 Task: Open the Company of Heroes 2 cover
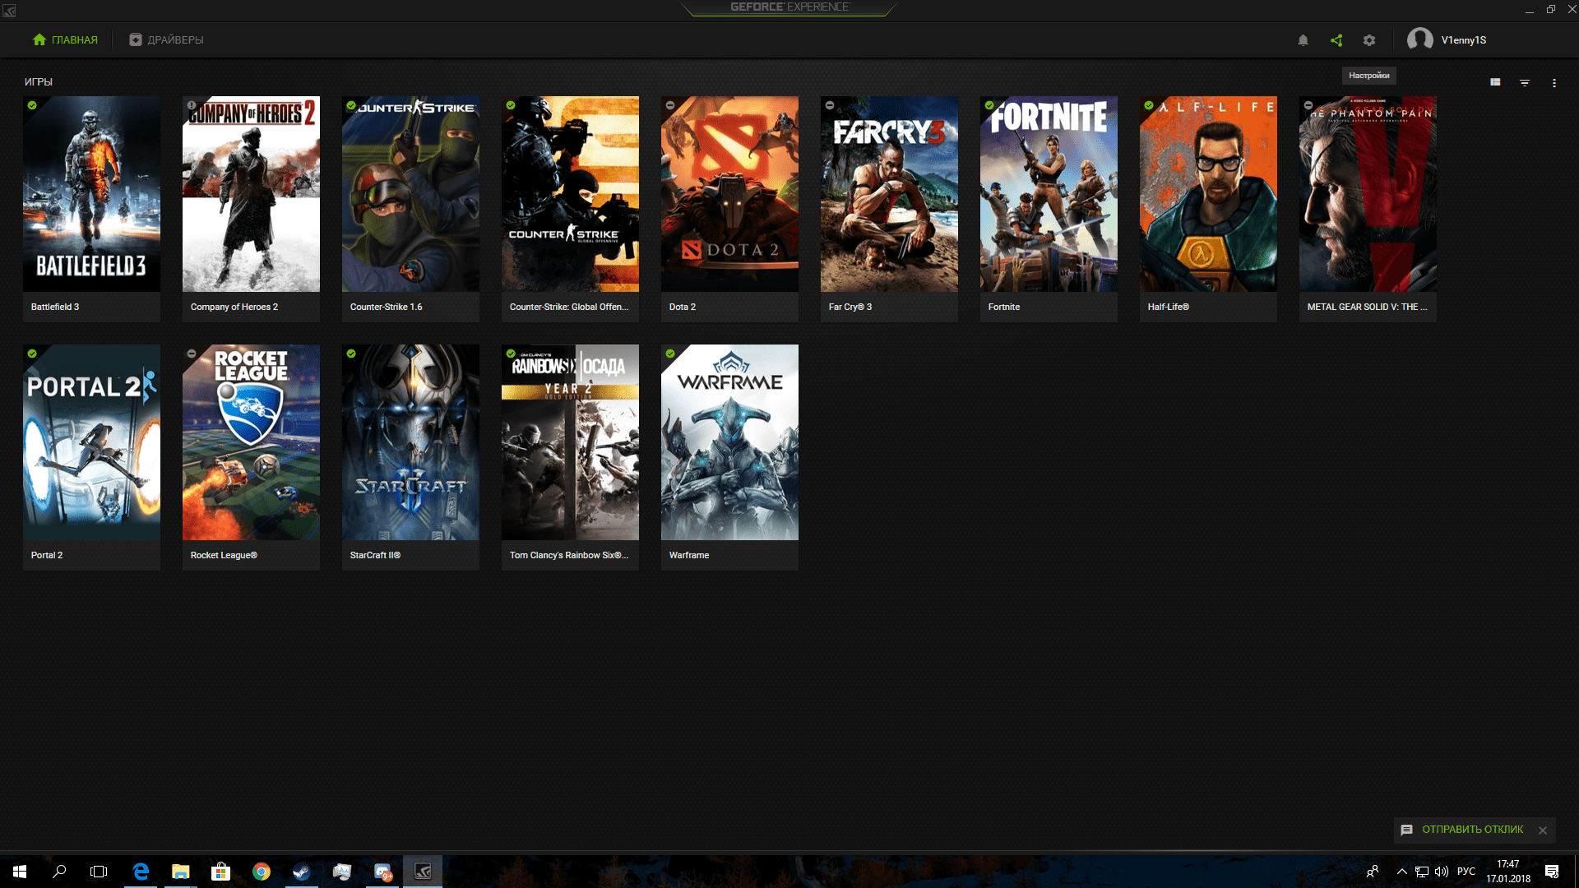click(x=251, y=194)
